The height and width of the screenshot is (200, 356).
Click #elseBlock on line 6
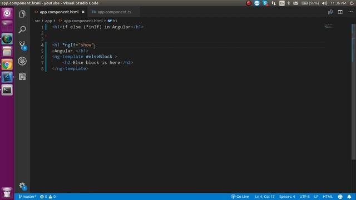tap(99, 57)
